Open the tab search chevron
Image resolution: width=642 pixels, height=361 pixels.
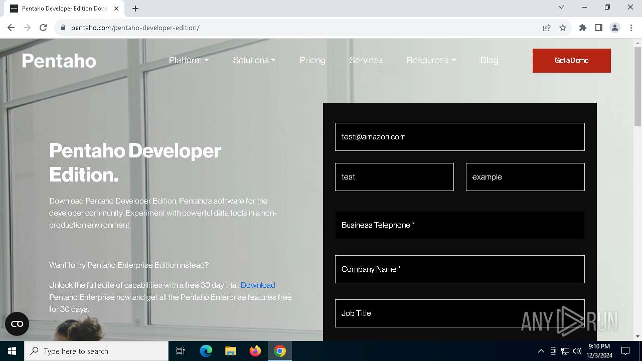pos(561,8)
